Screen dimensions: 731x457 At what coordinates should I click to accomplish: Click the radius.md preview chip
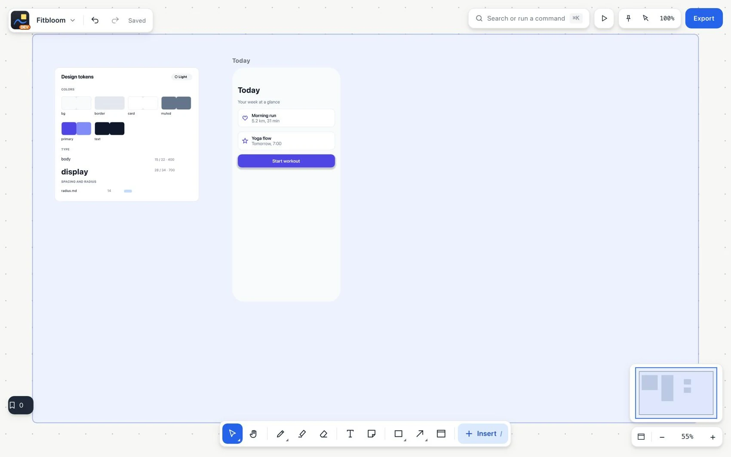point(128,191)
